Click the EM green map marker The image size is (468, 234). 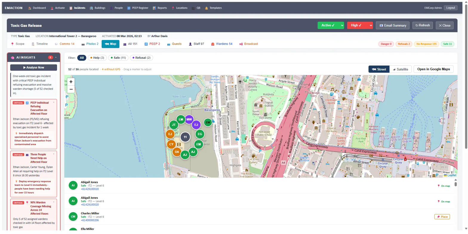pyautogui.click(x=198, y=144)
